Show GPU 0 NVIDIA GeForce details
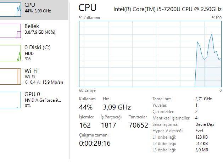223x162 pixels. 43,100
